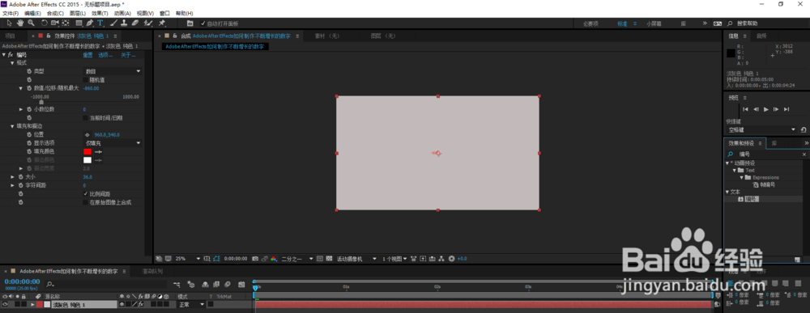The image size is (810, 313).
Task: Select the Zoom magnifier tool
Action: click(x=31, y=23)
